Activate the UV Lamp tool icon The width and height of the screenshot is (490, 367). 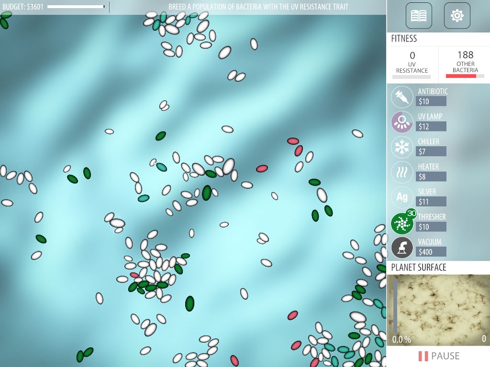pos(402,122)
